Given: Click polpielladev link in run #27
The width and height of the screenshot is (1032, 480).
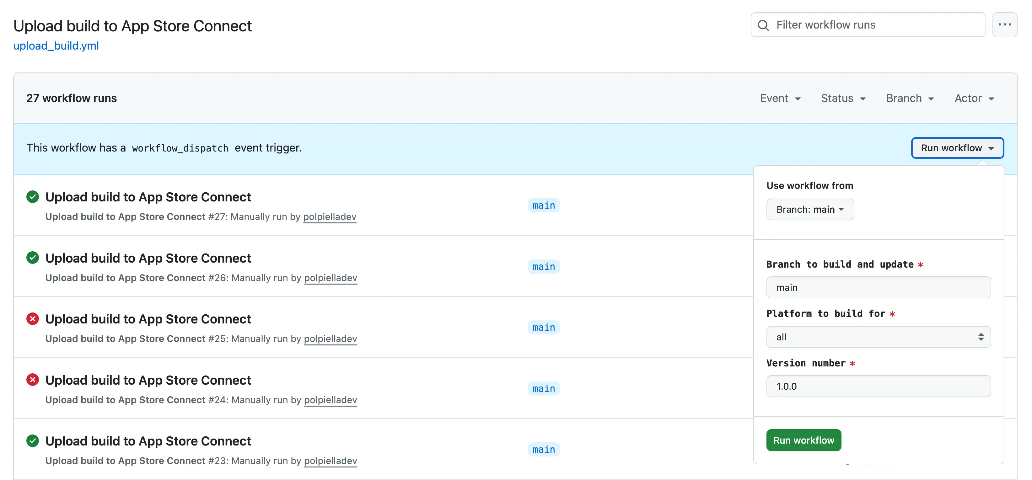Looking at the screenshot, I should click(x=330, y=216).
